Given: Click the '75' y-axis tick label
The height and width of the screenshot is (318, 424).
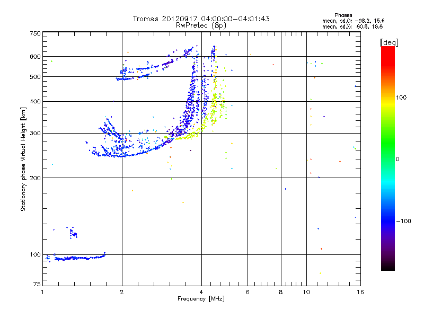Looking at the screenshot, I should [x=37, y=284].
